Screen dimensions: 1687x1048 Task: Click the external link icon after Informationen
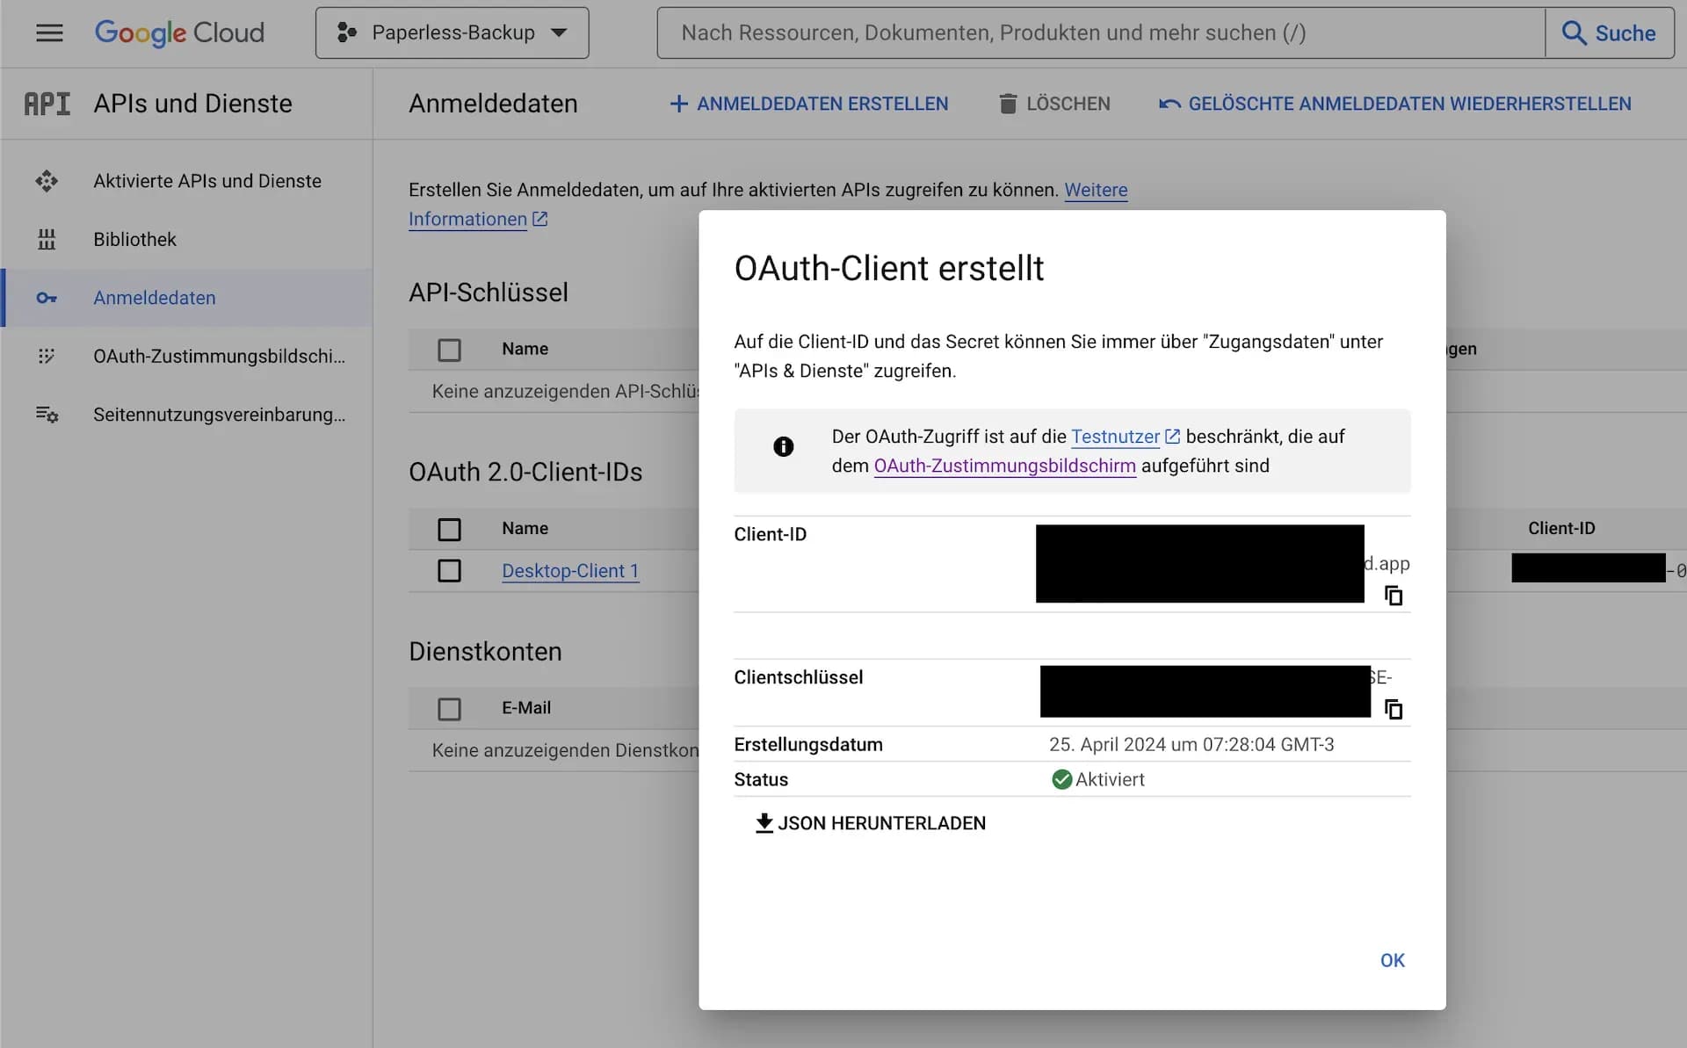point(539,219)
